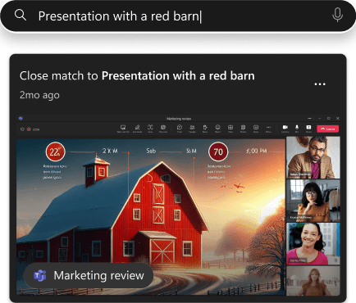The height and width of the screenshot is (303, 356).
Task: Select the bearded man with glasses video tile
Action: pyautogui.click(x=313, y=157)
